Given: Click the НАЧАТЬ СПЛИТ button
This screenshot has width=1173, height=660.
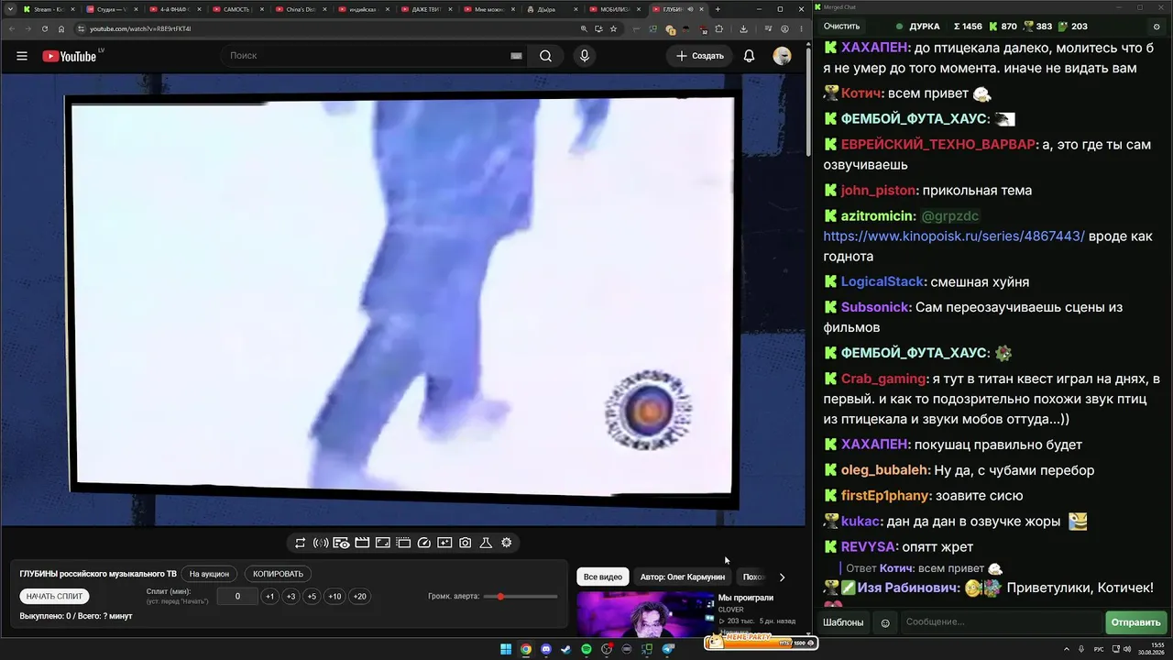Looking at the screenshot, I should coord(54,596).
